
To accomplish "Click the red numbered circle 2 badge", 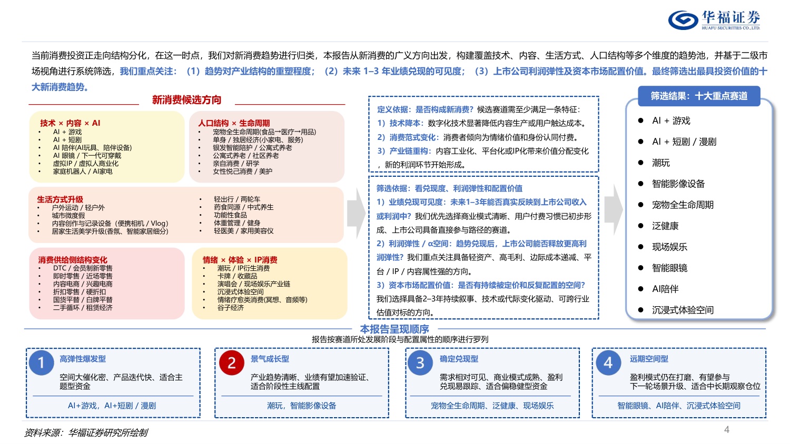I will 231,362.
